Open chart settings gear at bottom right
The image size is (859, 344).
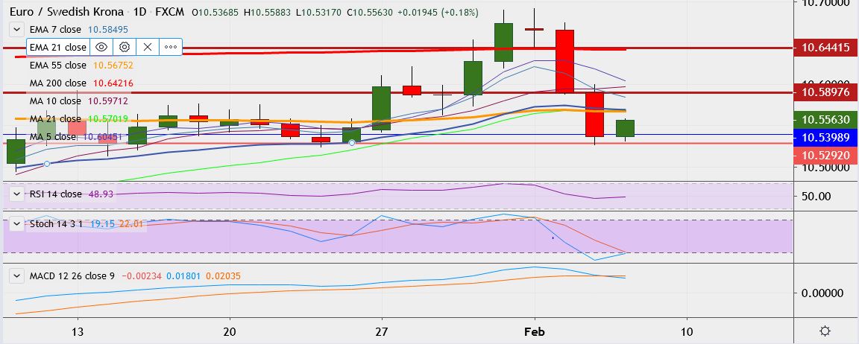tap(825, 331)
